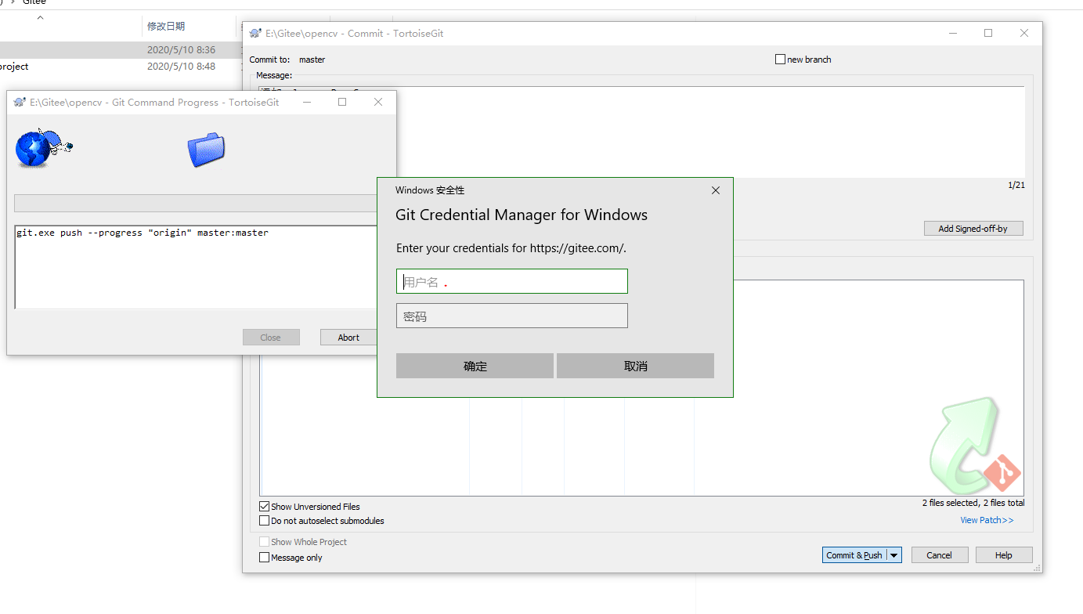Close the Windows security credential dialog

pos(716,190)
